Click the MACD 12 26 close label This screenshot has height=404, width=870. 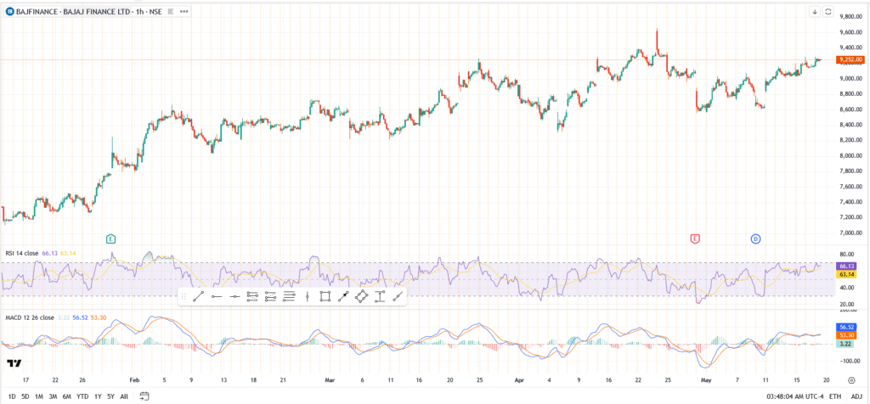pos(29,317)
